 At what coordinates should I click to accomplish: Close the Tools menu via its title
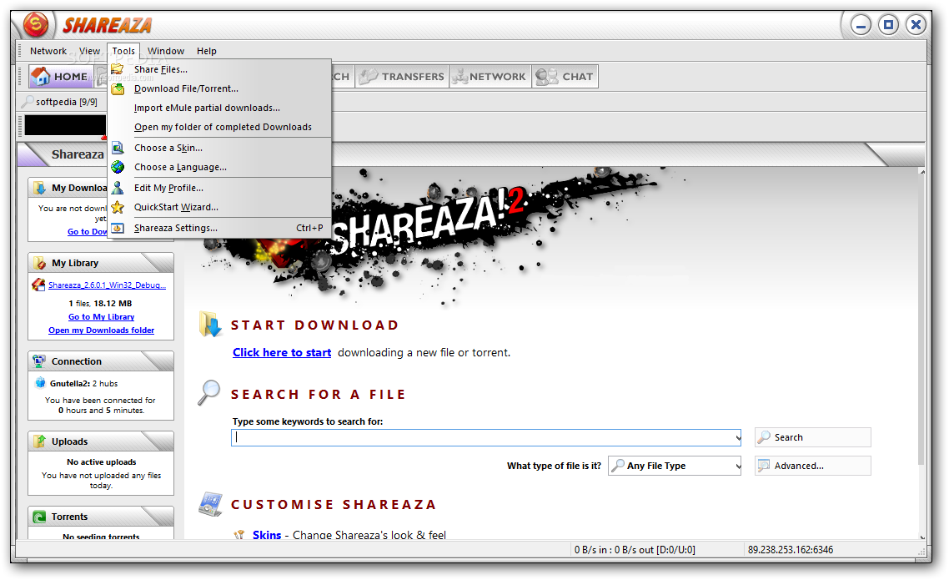(x=123, y=51)
